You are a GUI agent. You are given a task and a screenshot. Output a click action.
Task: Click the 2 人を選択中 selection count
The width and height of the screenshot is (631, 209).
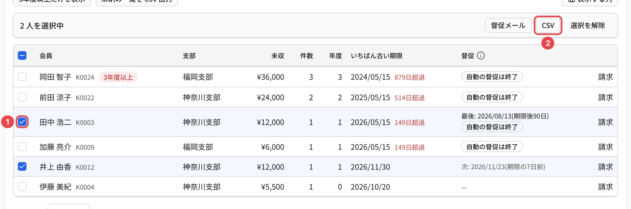(42, 26)
